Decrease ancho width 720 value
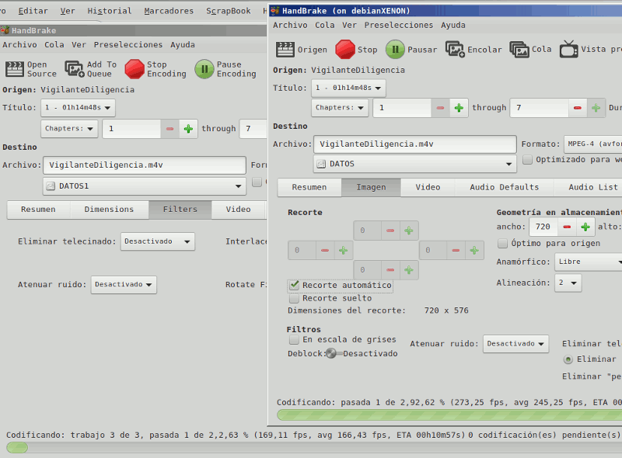 point(567,227)
